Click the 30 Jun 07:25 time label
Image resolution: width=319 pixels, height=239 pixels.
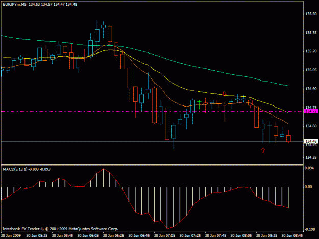pyautogui.click(x=190, y=236)
